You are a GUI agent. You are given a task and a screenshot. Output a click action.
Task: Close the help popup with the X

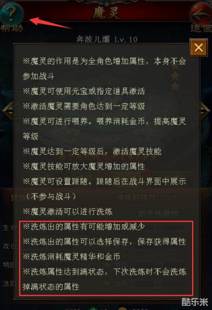tap(199, 47)
